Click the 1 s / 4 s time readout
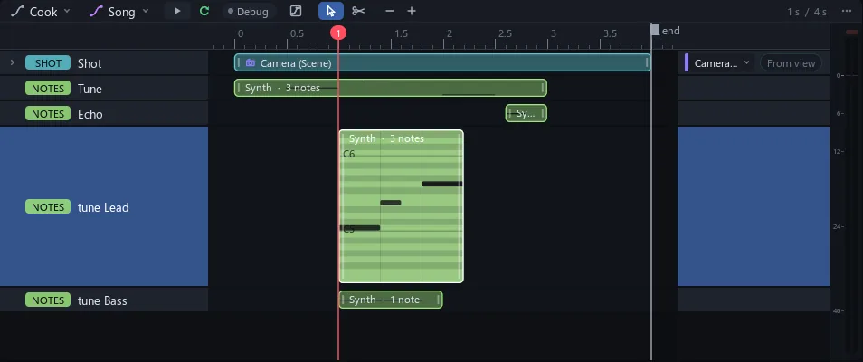Viewport: 863px width, 362px height. pos(806,12)
